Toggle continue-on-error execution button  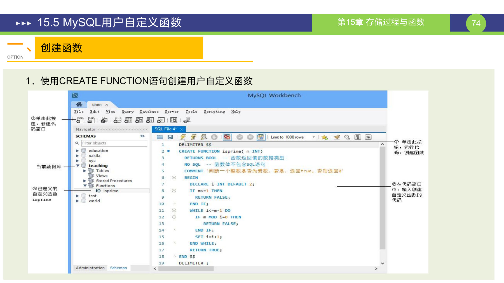(227, 137)
